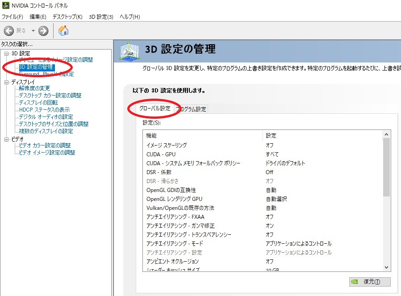Collapse the ビデオ tree node
Image resolution: width=401 pixels, height=296 pixels.
tap(6, 139)
